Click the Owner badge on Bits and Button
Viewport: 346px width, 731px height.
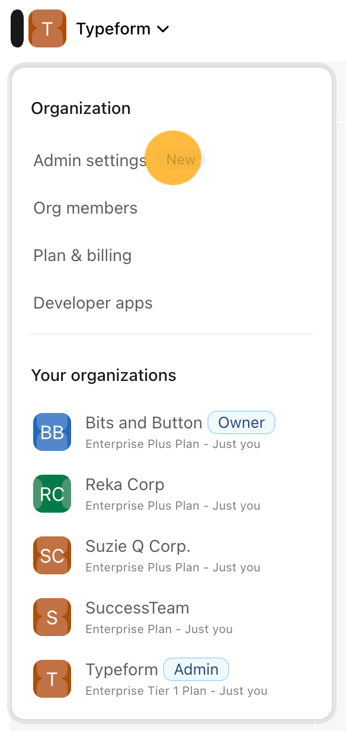coord(241,422)
